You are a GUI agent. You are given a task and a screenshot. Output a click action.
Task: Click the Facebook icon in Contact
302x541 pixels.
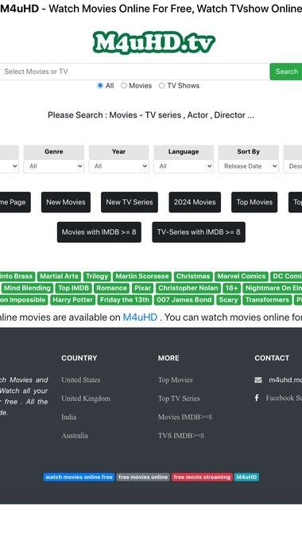point(257,398)
